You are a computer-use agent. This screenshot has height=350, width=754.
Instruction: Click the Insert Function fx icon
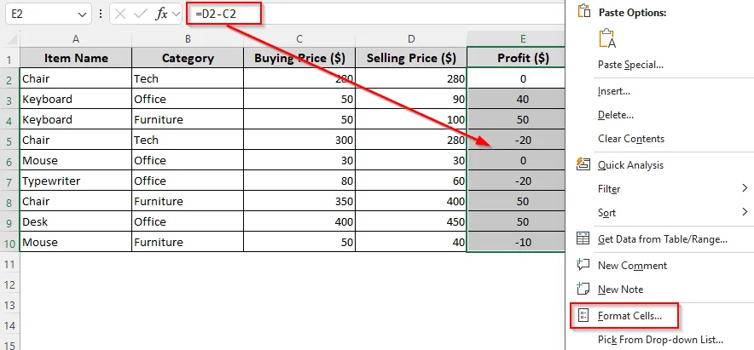pyautogui.click(x=161, y=14)
